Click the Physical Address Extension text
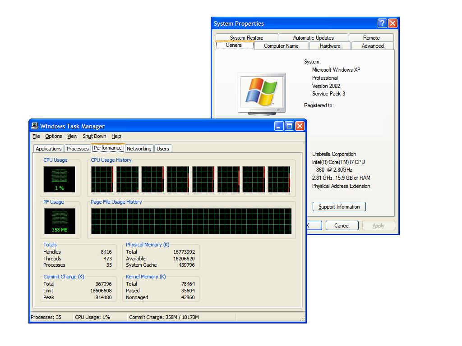The width and height of the screenshot is (462, 346). click(341, 186)
